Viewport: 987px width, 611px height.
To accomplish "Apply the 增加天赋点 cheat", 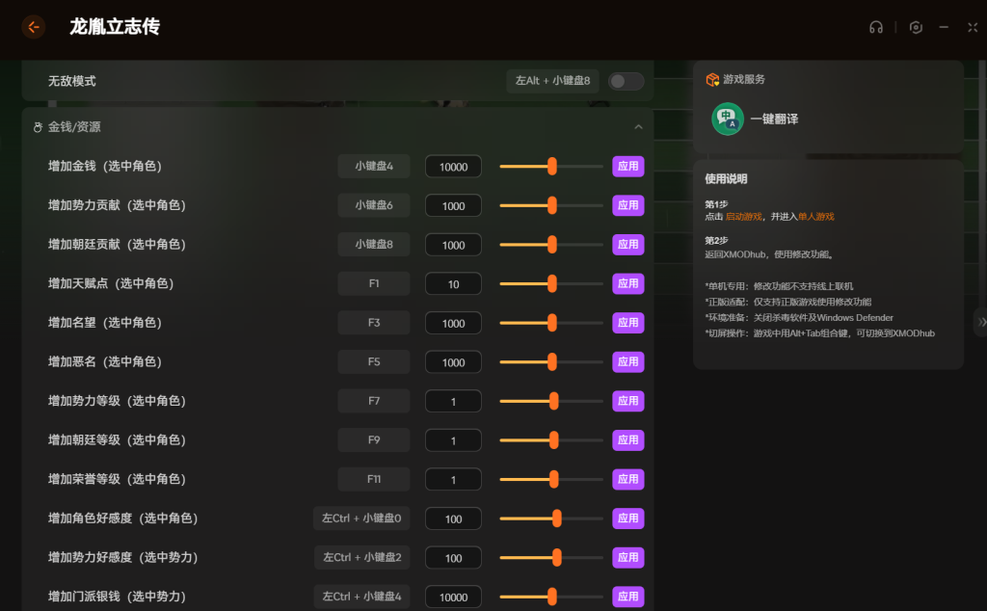I will pos(627,283).
